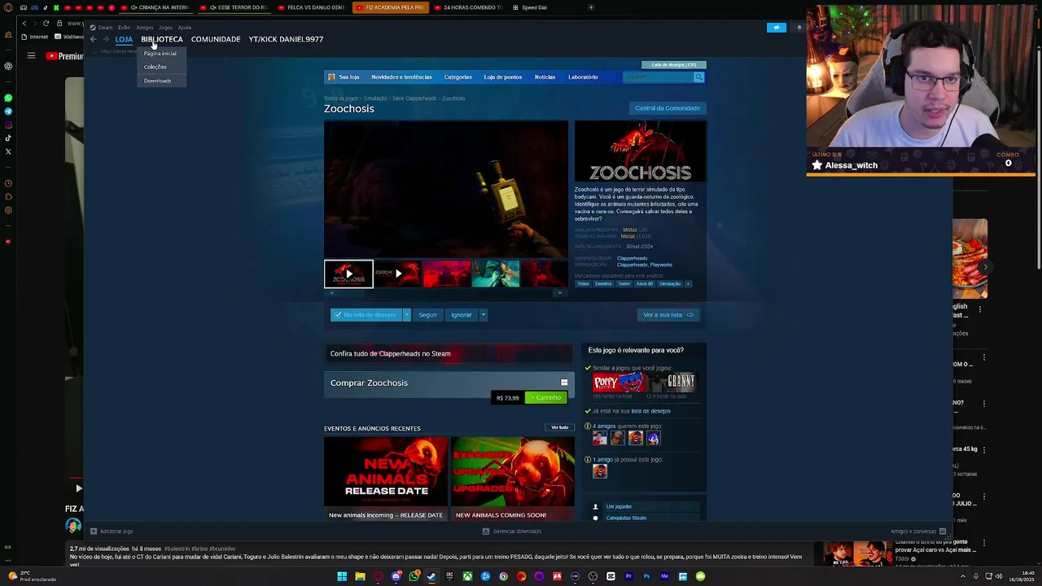Expand more tags with the plus button

coord(688,284)
